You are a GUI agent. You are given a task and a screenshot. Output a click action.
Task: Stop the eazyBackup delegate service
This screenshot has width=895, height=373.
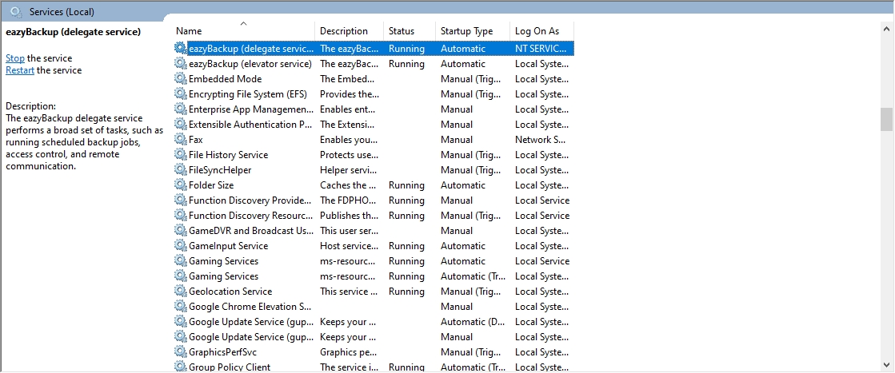pos(15,58)
